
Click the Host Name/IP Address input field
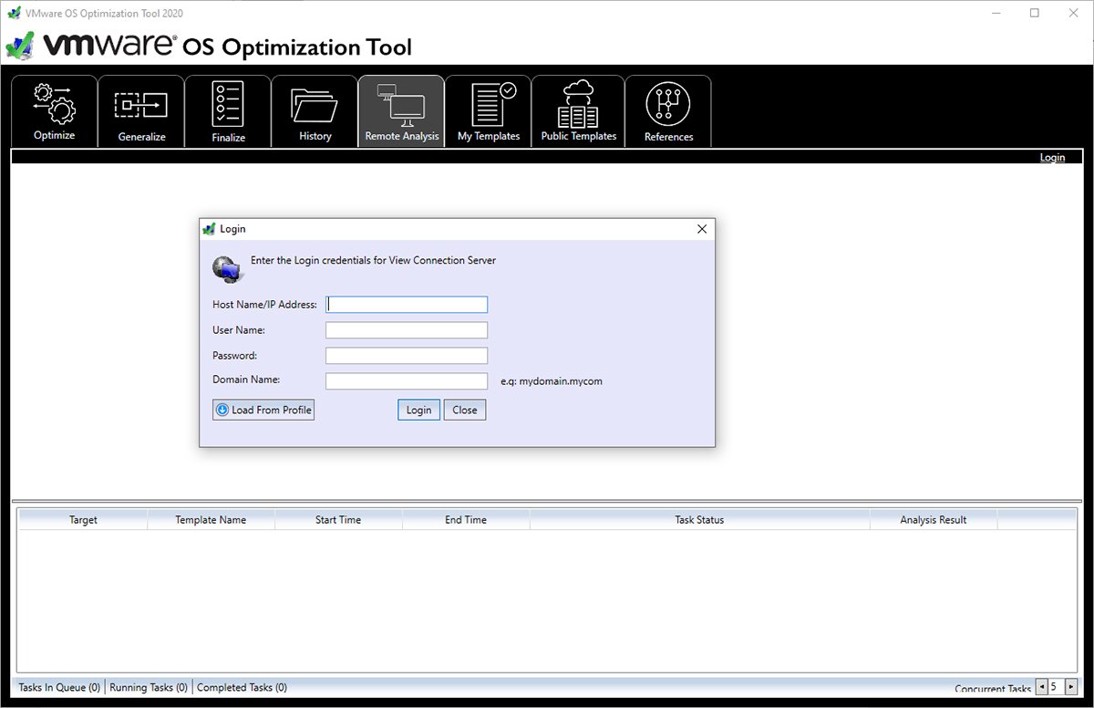click(x=406, y=304)
